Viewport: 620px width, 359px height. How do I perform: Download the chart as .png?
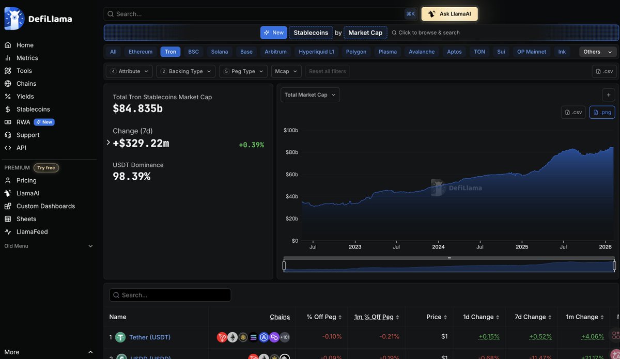[x=602, y=112]
